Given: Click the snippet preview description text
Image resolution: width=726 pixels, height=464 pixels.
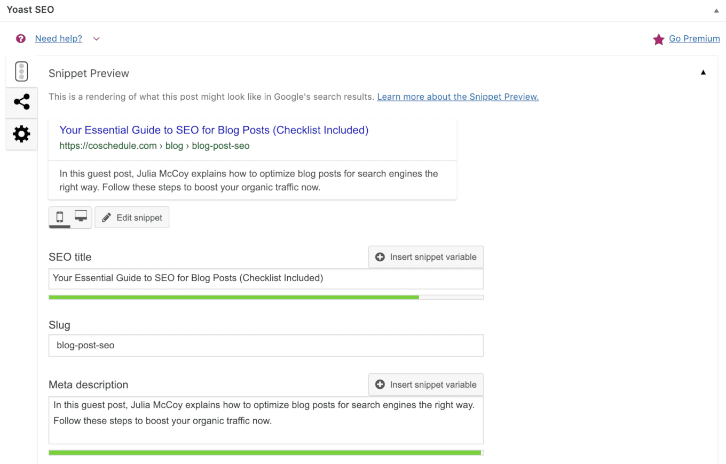Looking at the screenshot, I should pyautogui.click(x=249, y=180).
